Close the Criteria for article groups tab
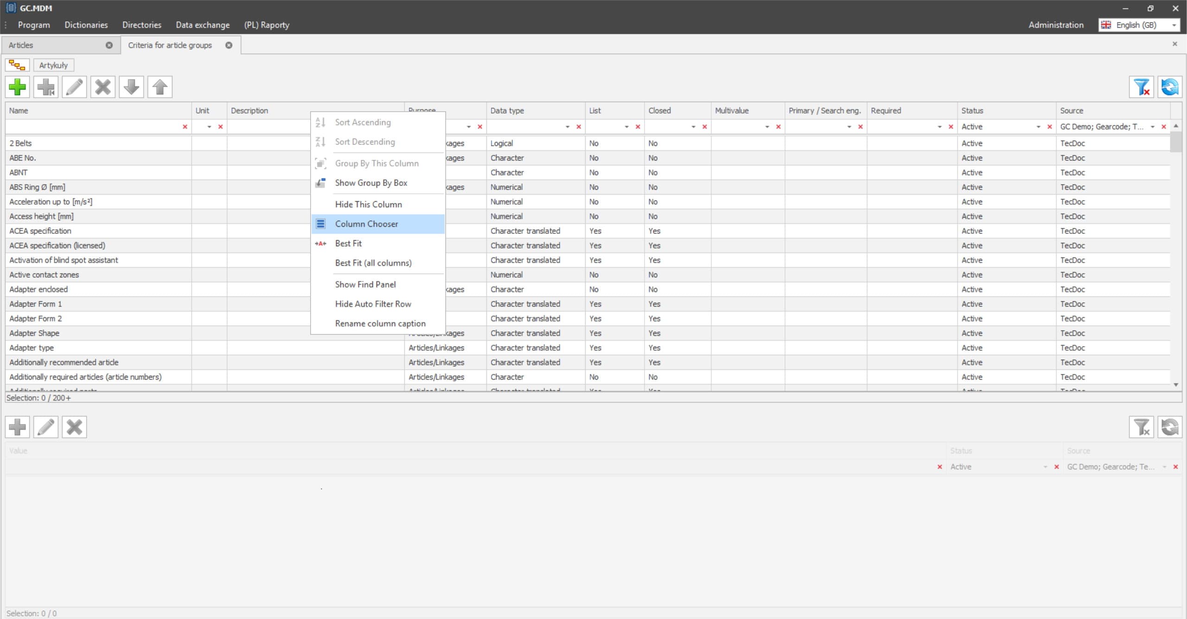The image size is (1187, 619). (x=229, y=45)
